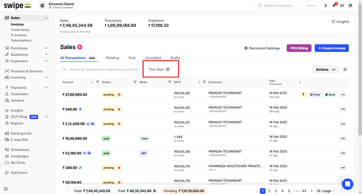Viewport: 362px width, 194px height.
Task: Switch to the Cancelled tab
Action: click(x=153, y=58)
